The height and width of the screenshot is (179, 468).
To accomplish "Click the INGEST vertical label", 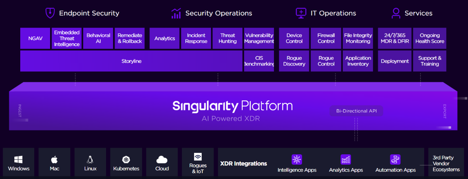I will pos(20,111).
